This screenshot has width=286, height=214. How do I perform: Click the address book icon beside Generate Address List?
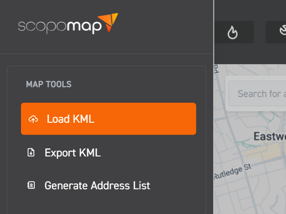click(x=31, y=185)
